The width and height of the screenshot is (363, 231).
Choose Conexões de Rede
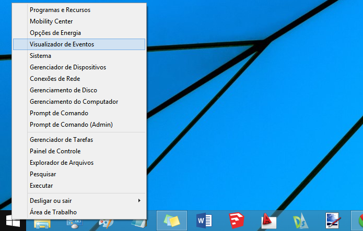coord(79,79)
